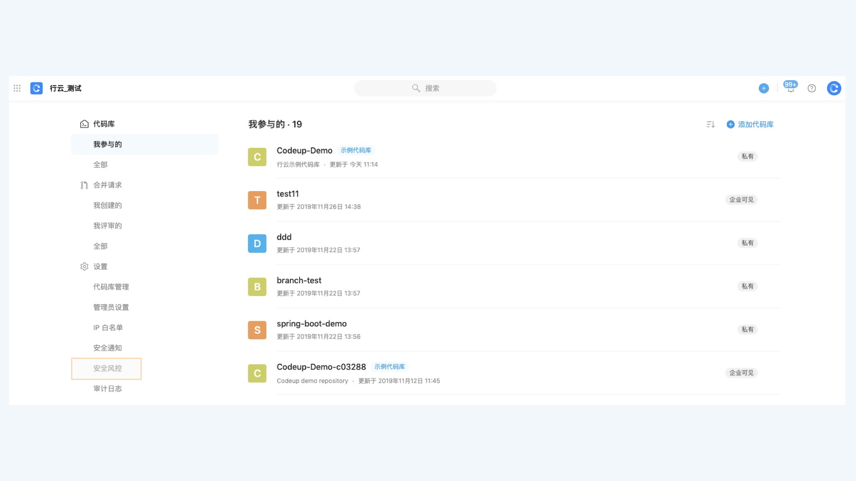Screen dimensions: 856x481
Task: Click the spring-boot-demo S avatar
Action: [x=257, y=330]
